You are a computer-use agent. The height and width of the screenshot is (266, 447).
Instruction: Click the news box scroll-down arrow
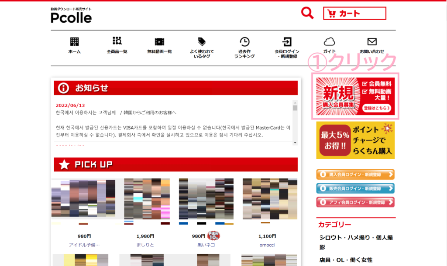tap(295, 143)
